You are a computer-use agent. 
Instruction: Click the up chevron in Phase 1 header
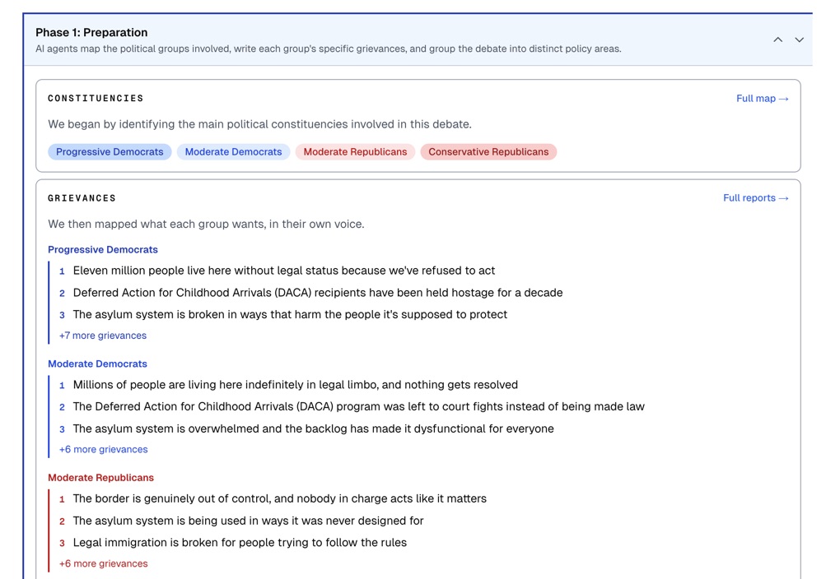coord(777,39)
